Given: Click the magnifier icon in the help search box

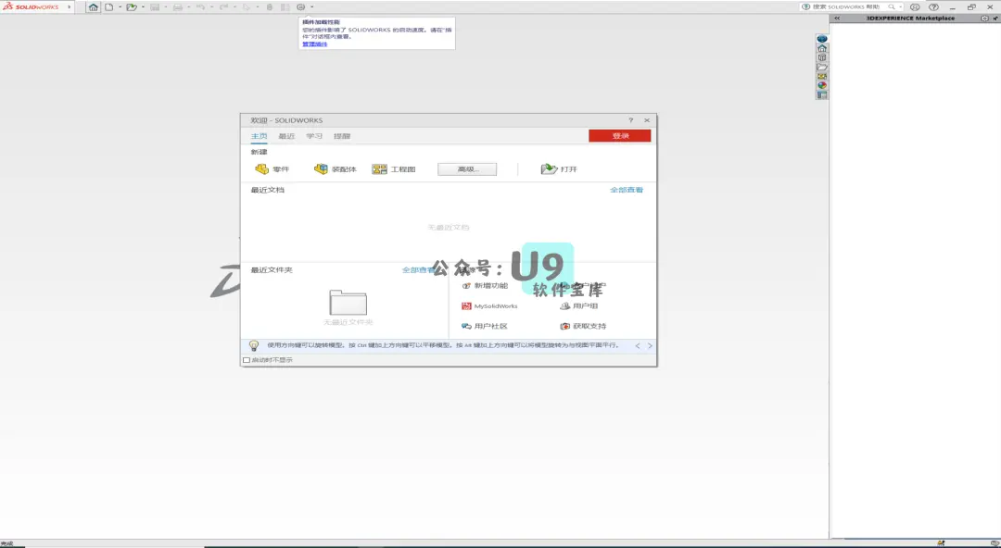Looking at the screenshot, I should pyautogui.click(x=892, y=7).
